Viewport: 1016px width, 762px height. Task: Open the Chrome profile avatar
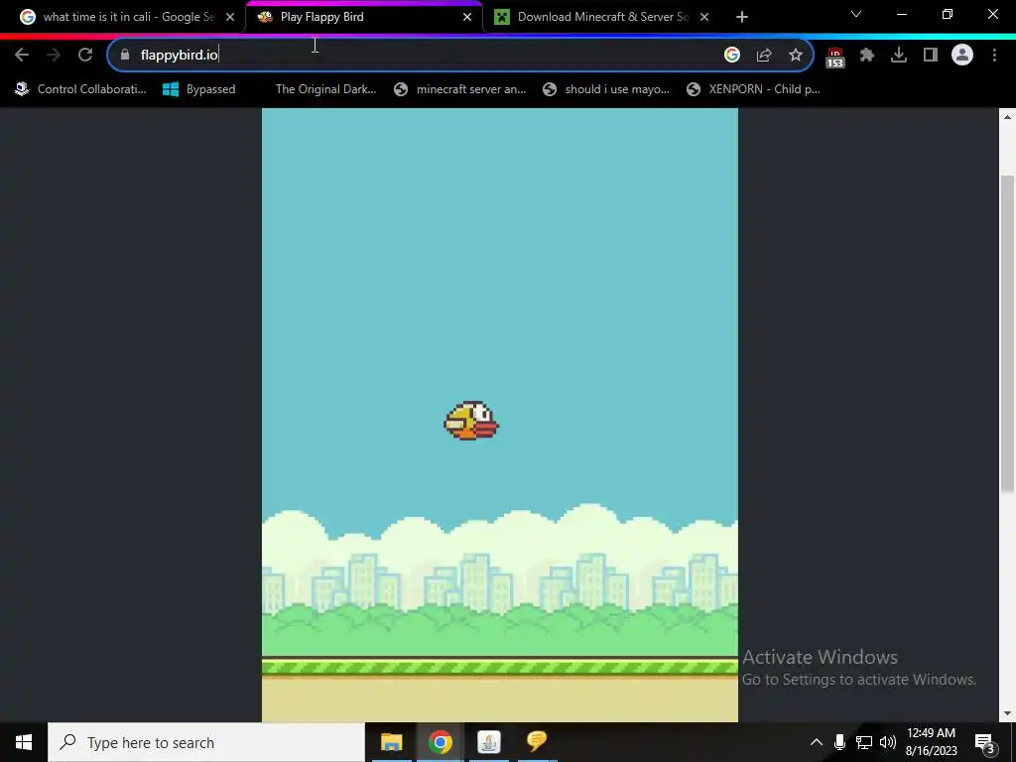tap(962, 56)
